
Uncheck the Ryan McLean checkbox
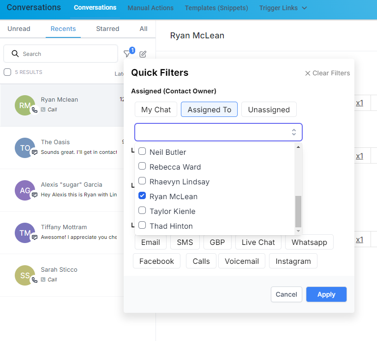coord(142,195)
